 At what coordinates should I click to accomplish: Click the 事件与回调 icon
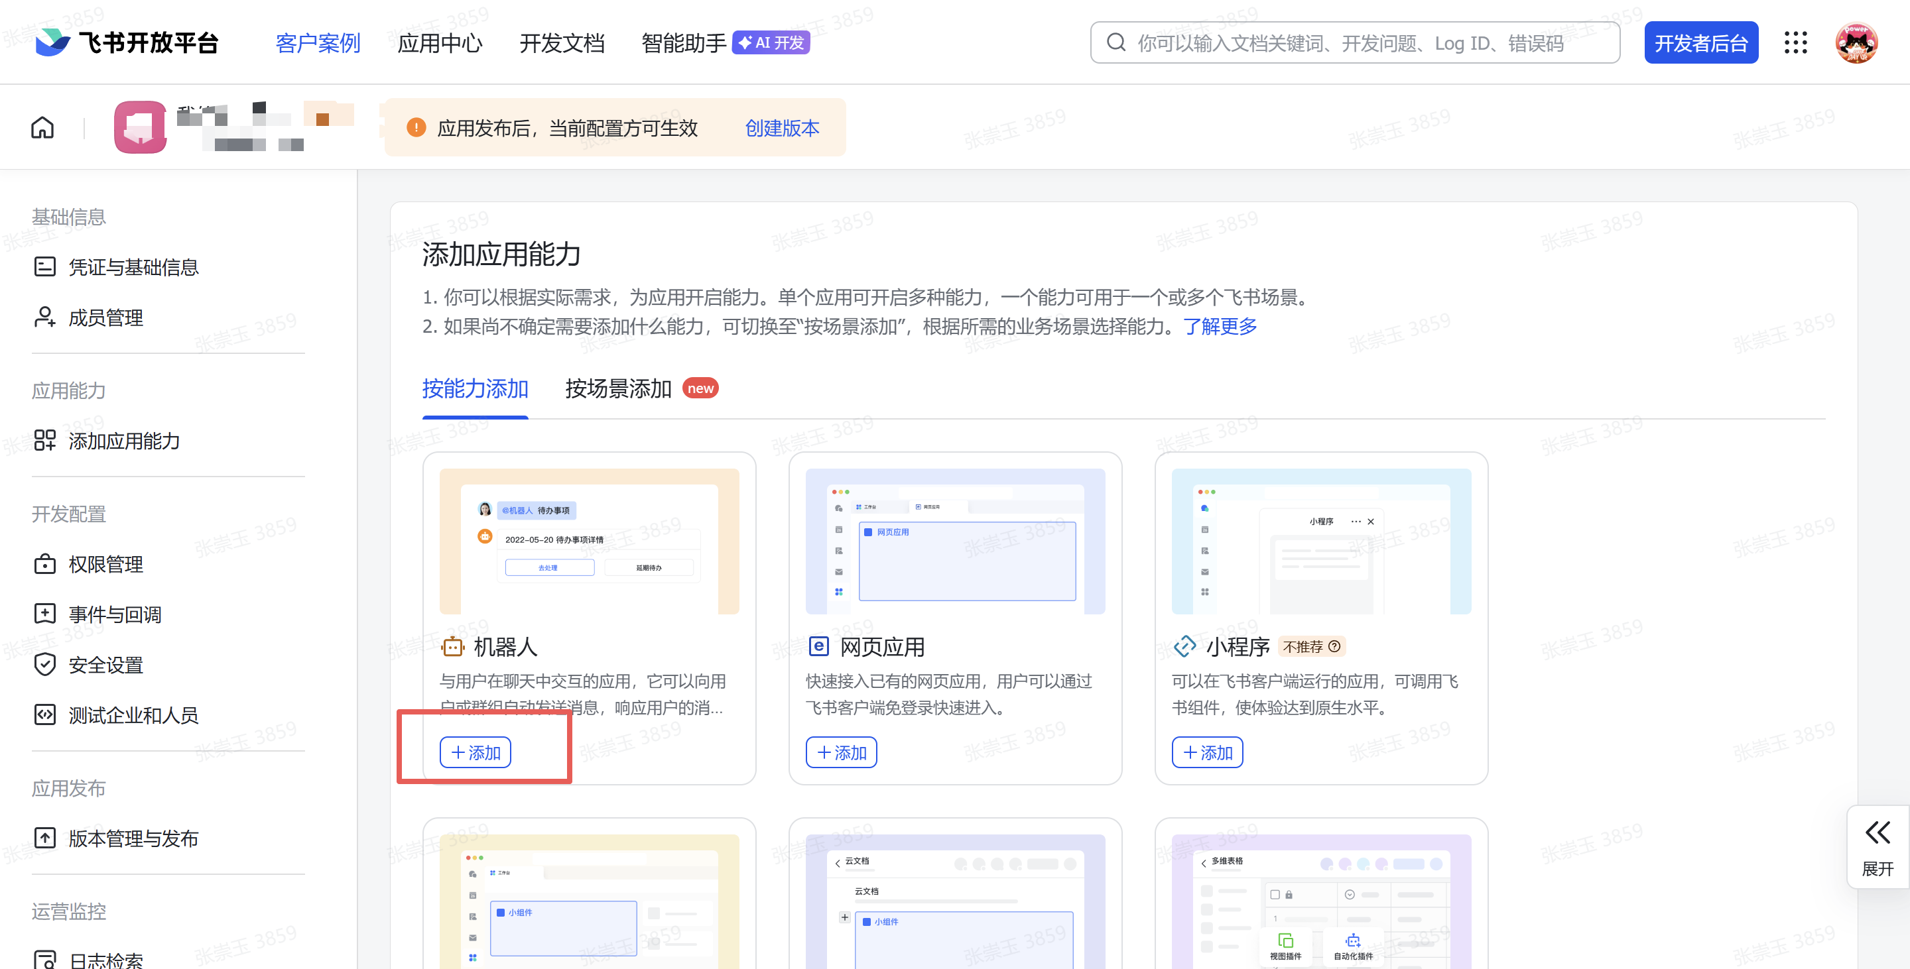coord(44,614)
